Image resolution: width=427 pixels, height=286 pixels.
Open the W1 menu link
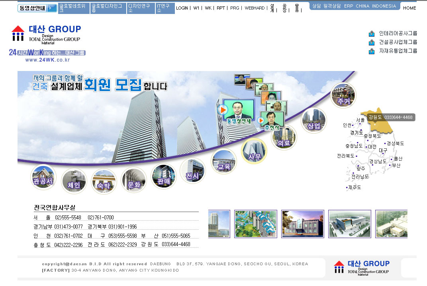pyautogui.click(x=196, y=8)
